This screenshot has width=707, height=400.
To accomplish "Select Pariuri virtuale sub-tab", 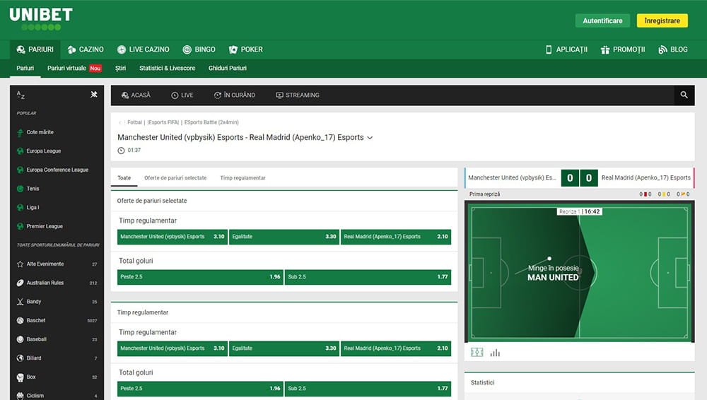I will [x=74, y=68].
